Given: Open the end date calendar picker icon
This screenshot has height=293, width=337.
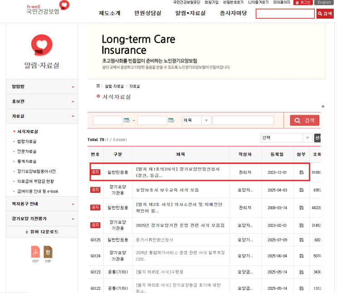Looking at the screenshot, I should pos(171,120).
